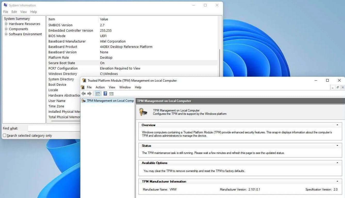Screen dimensions: 345x198
Task: Click the TPM window title bar icon
Action: tap(84, 80)
